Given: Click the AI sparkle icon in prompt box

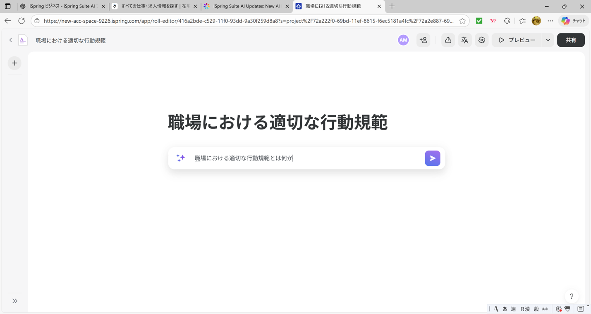Looking at the screenshot, I should click(x=181, y=158).
